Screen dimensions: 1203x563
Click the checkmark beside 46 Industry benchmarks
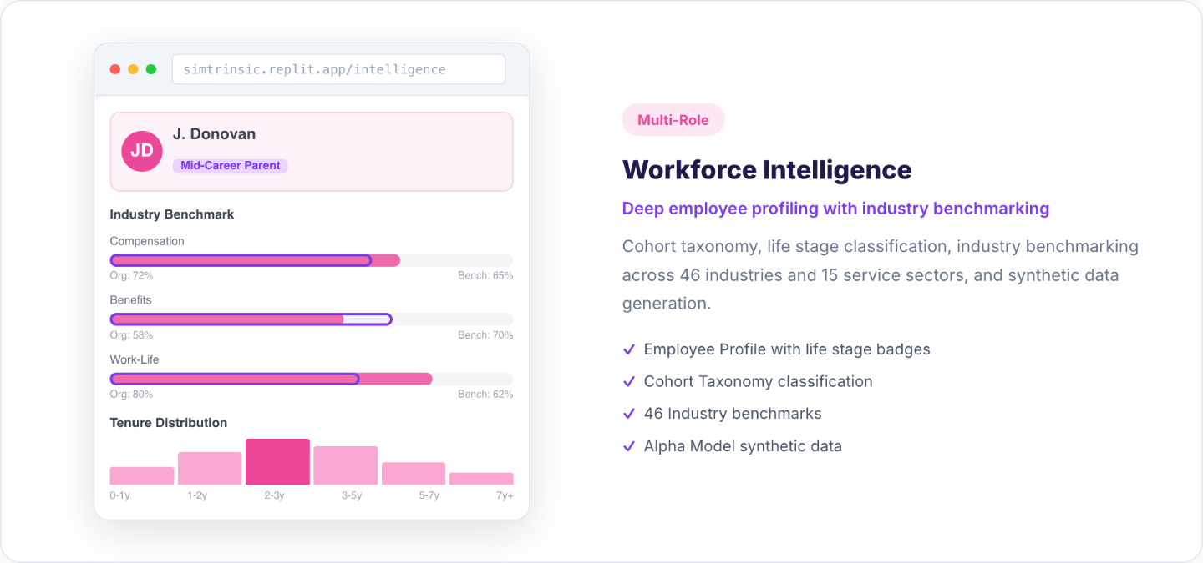[x=629, y=414]
